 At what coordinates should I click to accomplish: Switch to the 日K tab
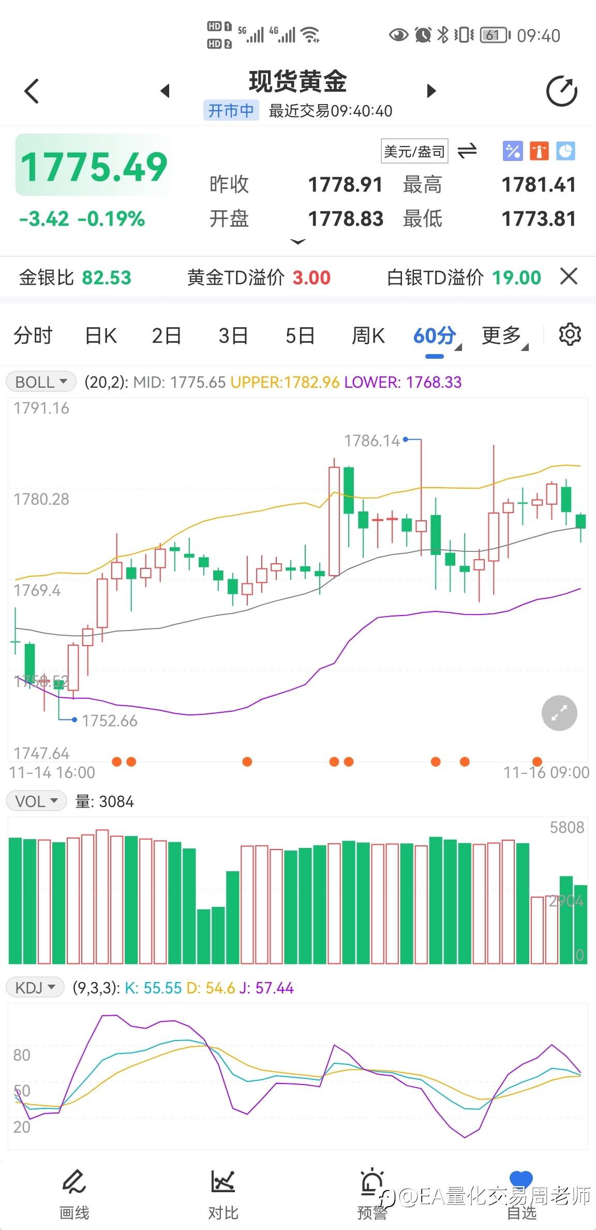pyautogui.click(x=101, y=335)
